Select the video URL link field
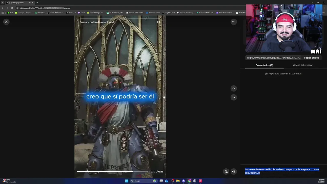This screenshot has height=184, width=327. 274,58
